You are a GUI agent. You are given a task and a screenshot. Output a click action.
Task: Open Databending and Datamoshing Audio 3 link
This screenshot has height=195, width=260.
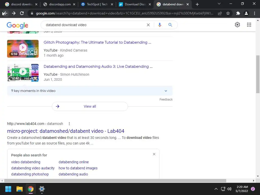point(98,67)
